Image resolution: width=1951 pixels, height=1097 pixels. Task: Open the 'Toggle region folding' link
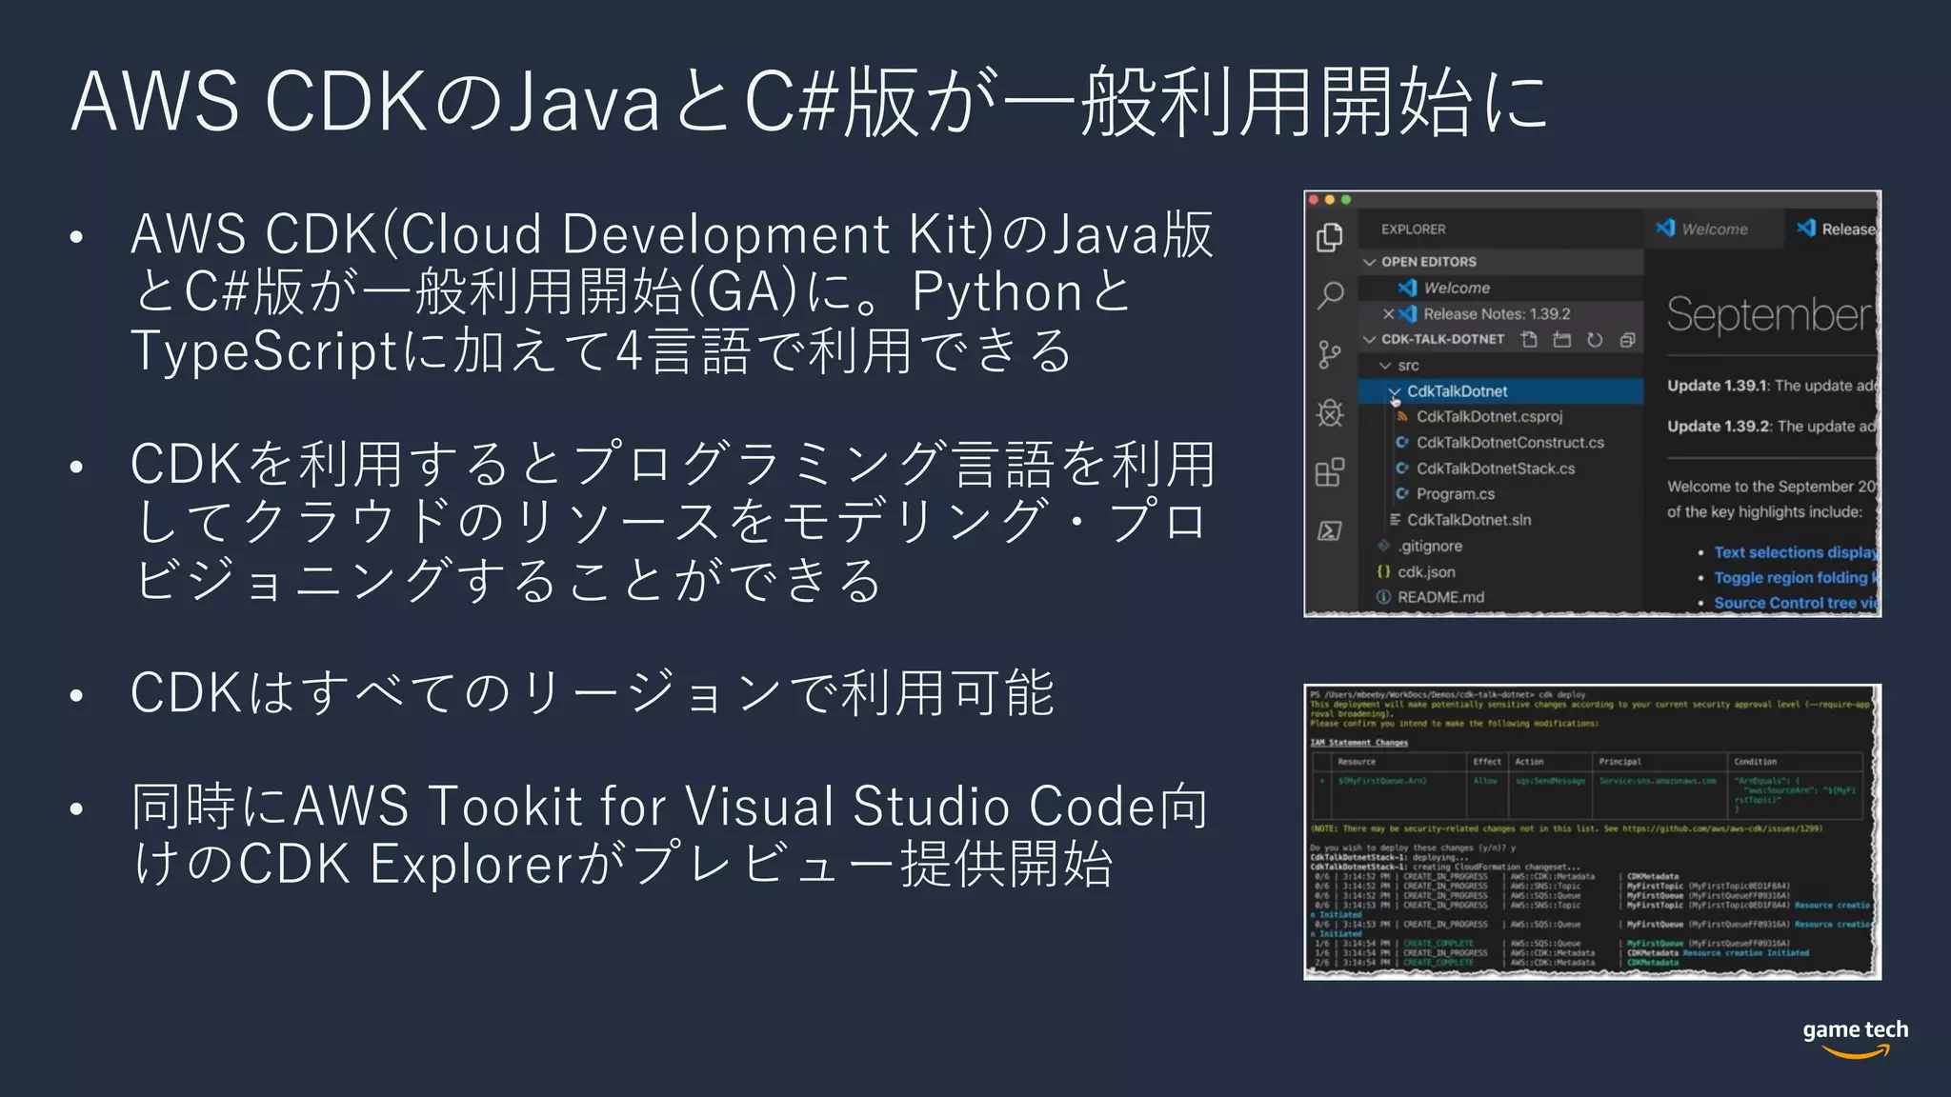point(1796,577)
